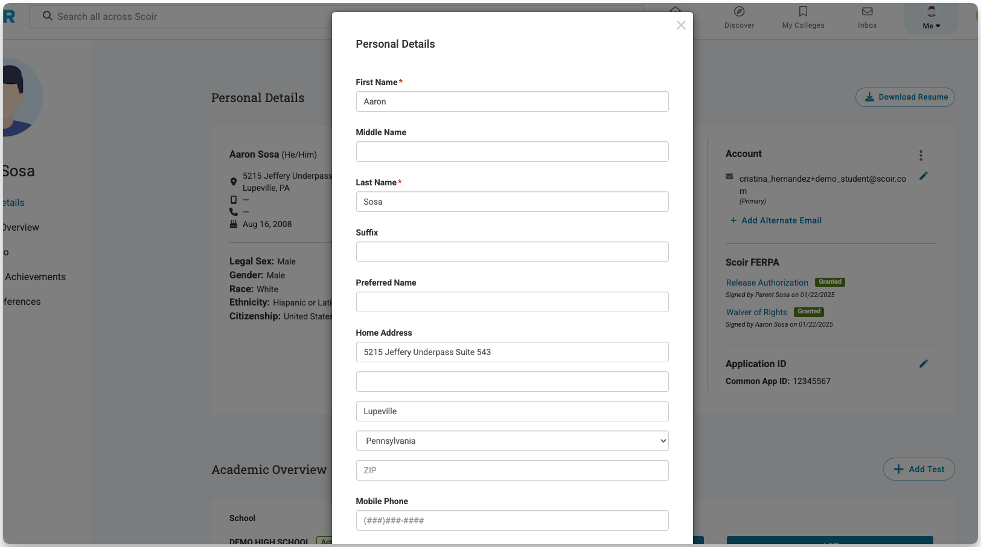
Task: Open the Discover compass icon
Action: click(x=739, y=12)
